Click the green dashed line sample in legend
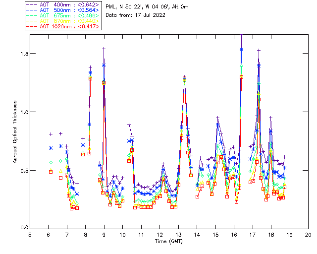The width and height of the screenshot is (317, 254). [x=32, y=15]
